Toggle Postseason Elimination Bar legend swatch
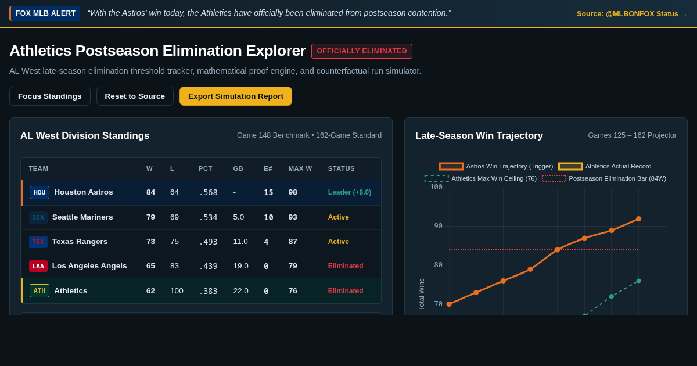 coord(554,178)
